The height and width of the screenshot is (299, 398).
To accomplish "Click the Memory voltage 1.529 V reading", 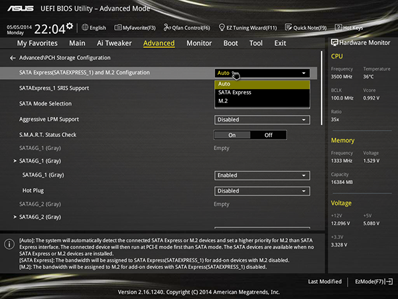I will pyautogui.click(x=371, y=161).
